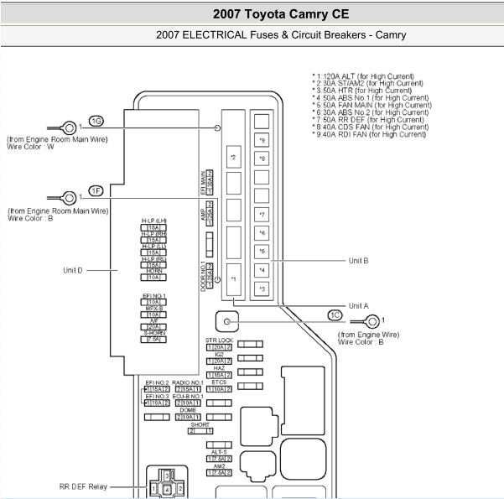This screenshot has height=499, width=504.
Task: Click the *7 fuse box in diagram
Action: 262,215
